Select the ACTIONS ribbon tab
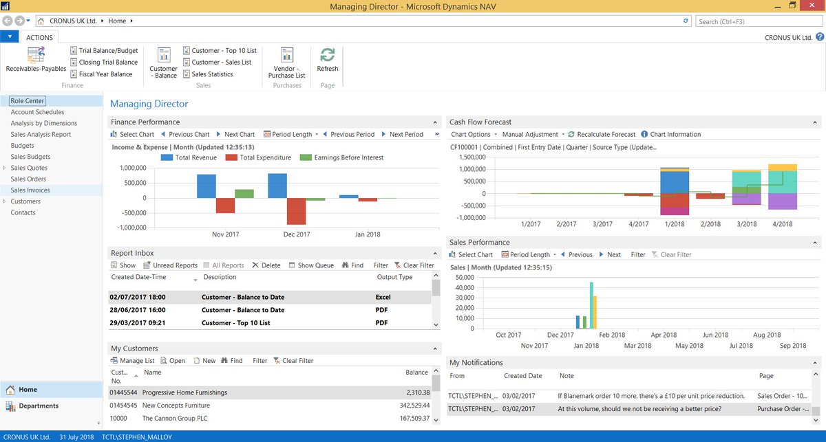 pyautogui.click(x=40, y=38)
